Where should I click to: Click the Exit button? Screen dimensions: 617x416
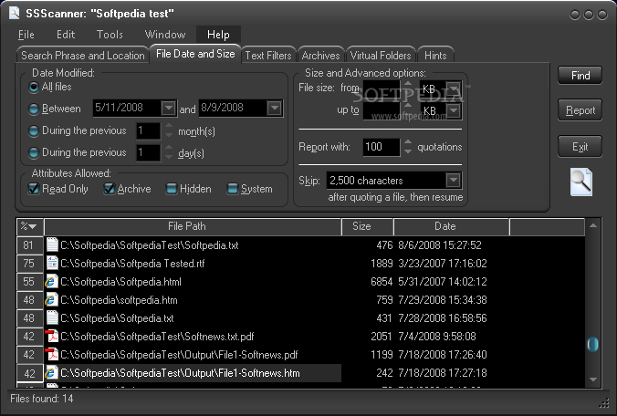point(580,147)
